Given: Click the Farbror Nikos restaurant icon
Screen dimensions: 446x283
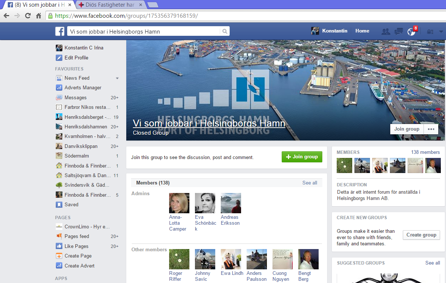Looking at the screenshot, I should point(59,107).
